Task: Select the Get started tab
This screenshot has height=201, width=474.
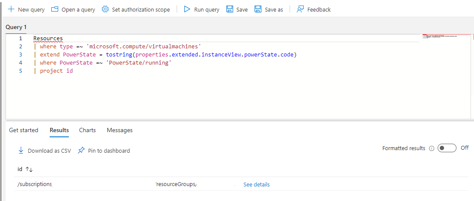Action: 24,130
